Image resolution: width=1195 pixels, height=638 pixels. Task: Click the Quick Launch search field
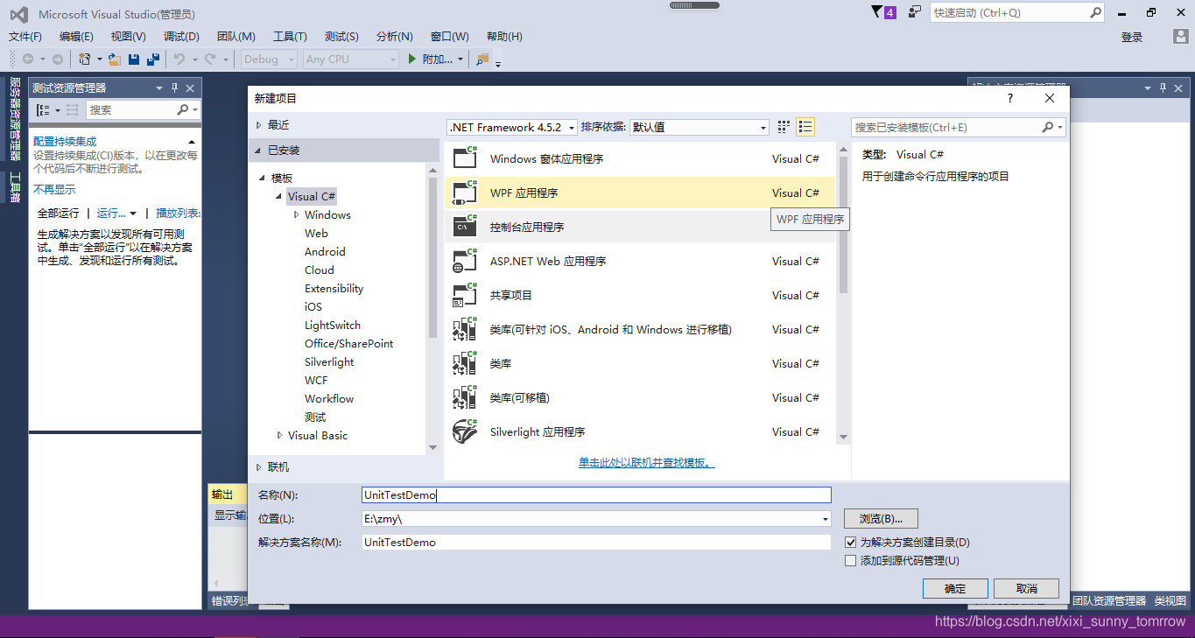tap(1017, 12)
